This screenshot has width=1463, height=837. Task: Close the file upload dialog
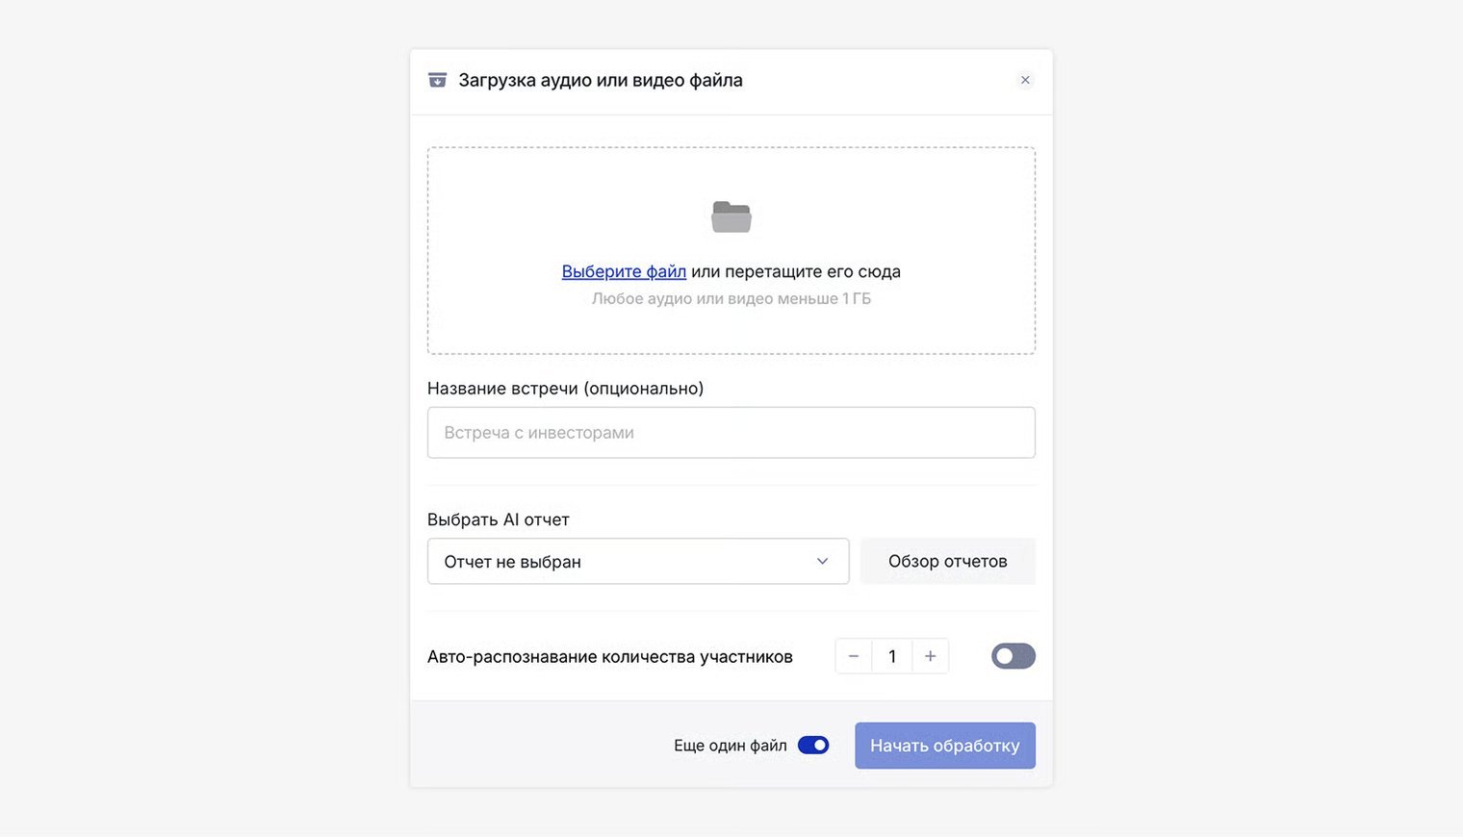(x=1025, y=80)
